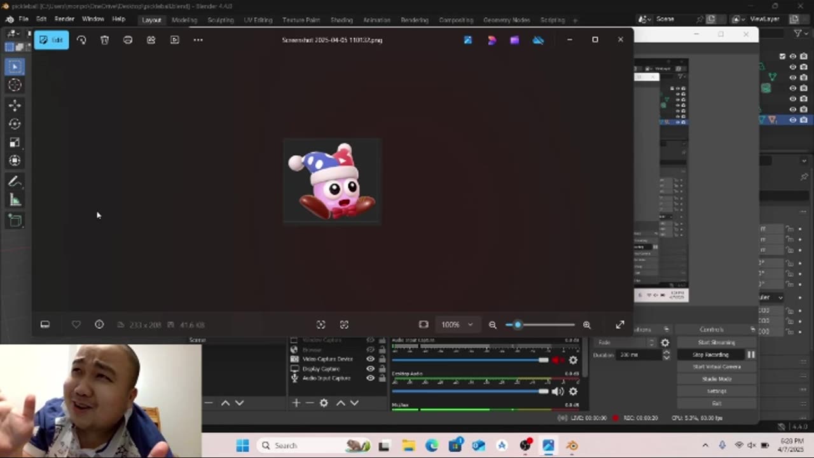Step the transition Duration value

click(x=666, y=354)
